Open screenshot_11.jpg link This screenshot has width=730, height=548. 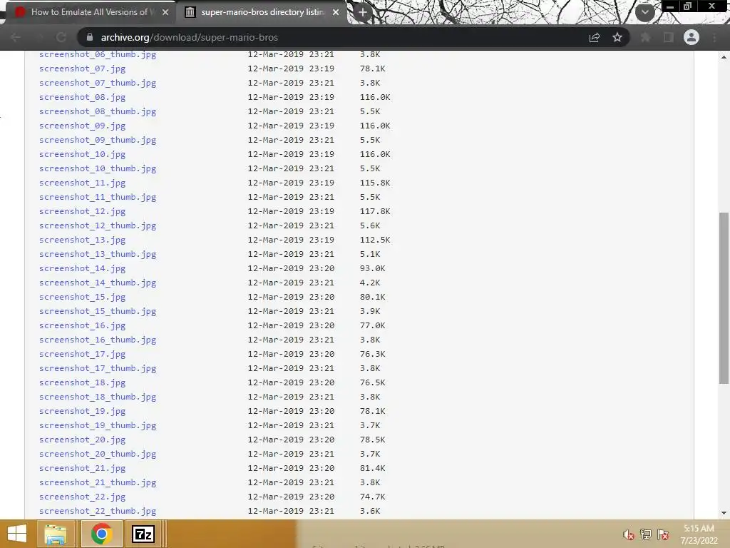click(83, 183)
